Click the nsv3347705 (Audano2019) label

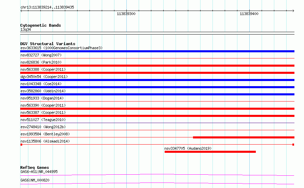point(188,148)
